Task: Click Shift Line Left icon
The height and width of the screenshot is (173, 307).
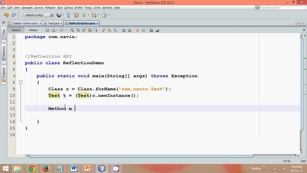Action: [x=124, y=30]
